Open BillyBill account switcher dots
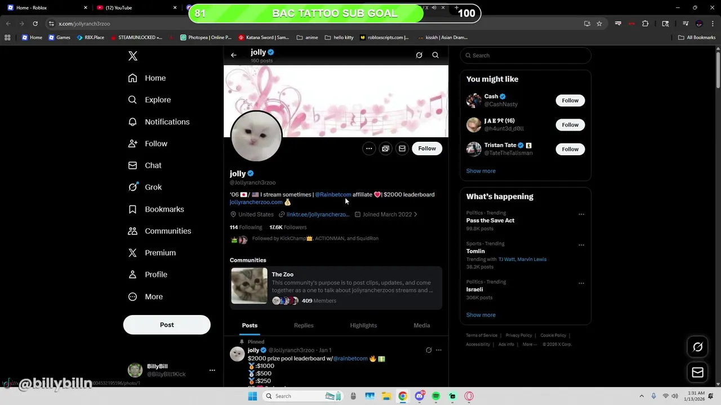Viewport: 721px width, 405px height. click(212, 370)
